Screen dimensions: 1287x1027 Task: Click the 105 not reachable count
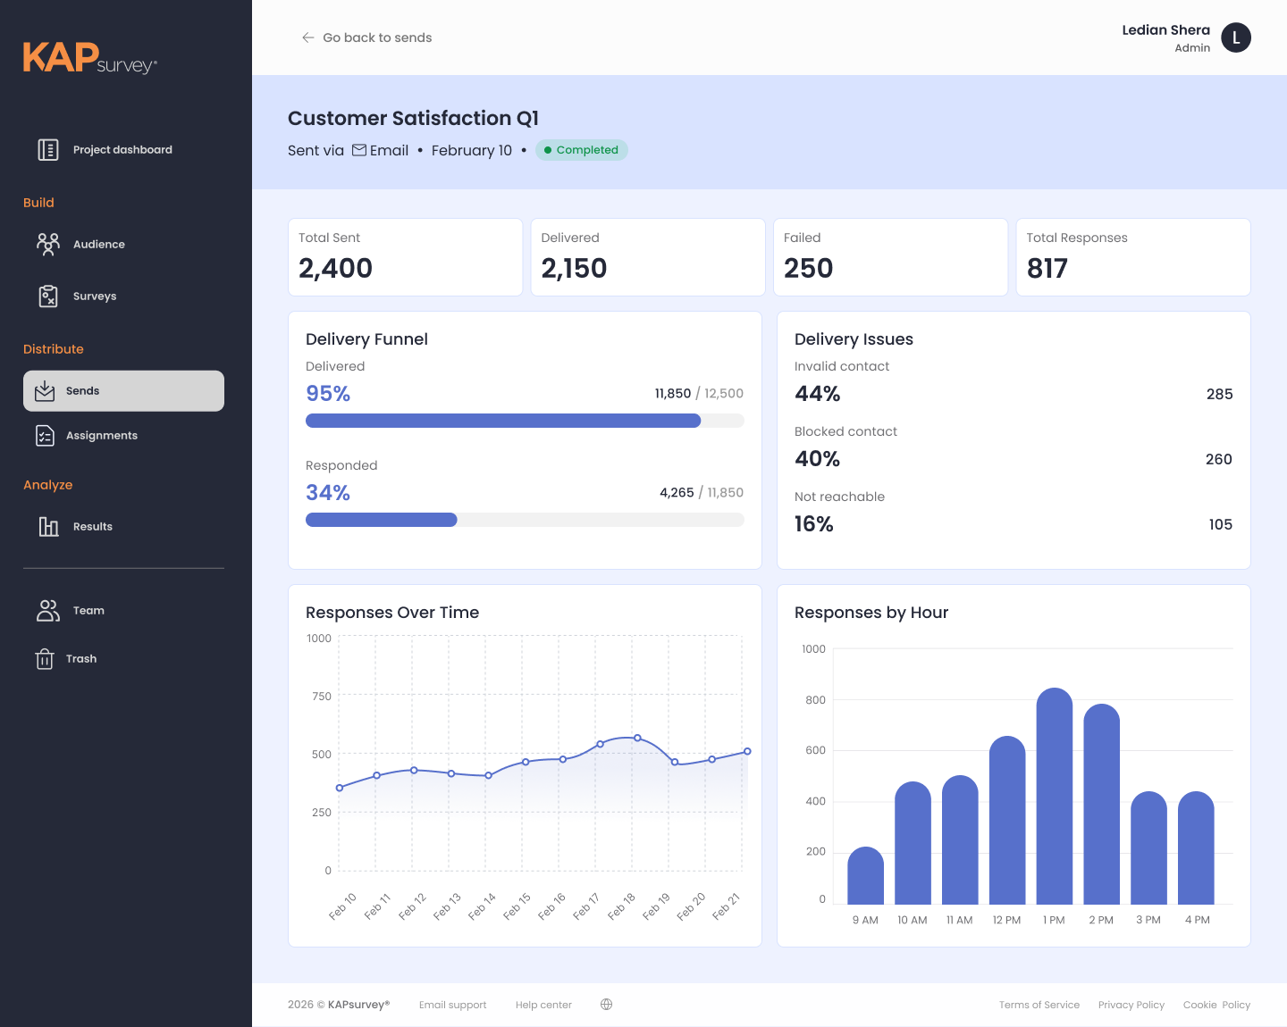coord(1221,524)
